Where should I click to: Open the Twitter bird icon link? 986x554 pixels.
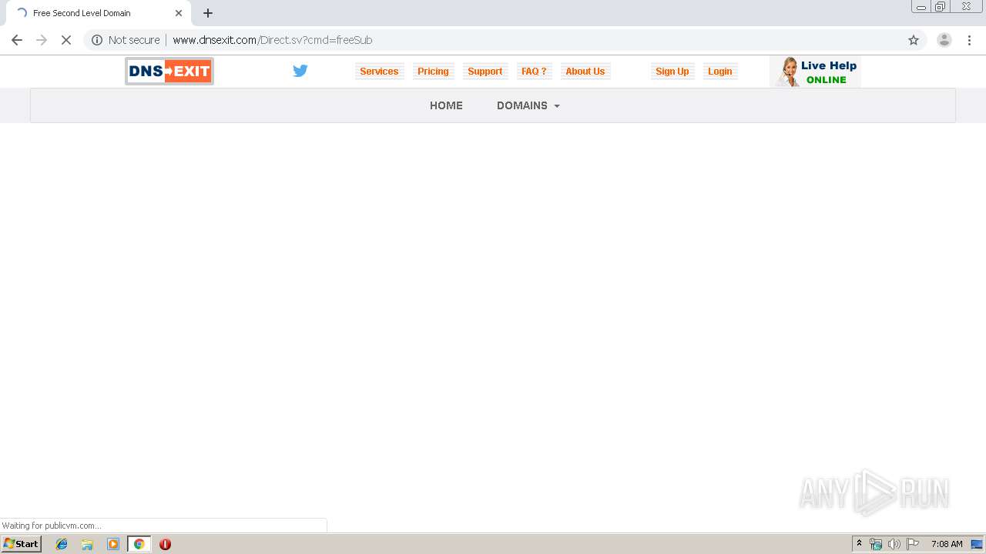[300, 71]
